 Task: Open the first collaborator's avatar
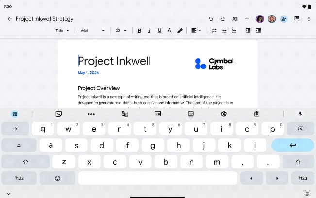click(x=260, y=19)
